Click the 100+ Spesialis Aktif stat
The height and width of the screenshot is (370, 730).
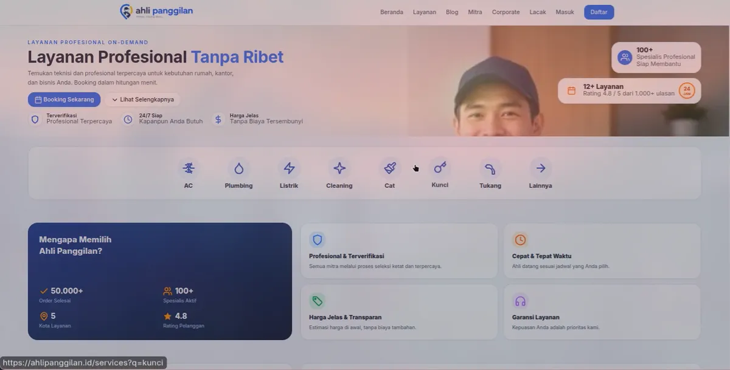[179, 294]
